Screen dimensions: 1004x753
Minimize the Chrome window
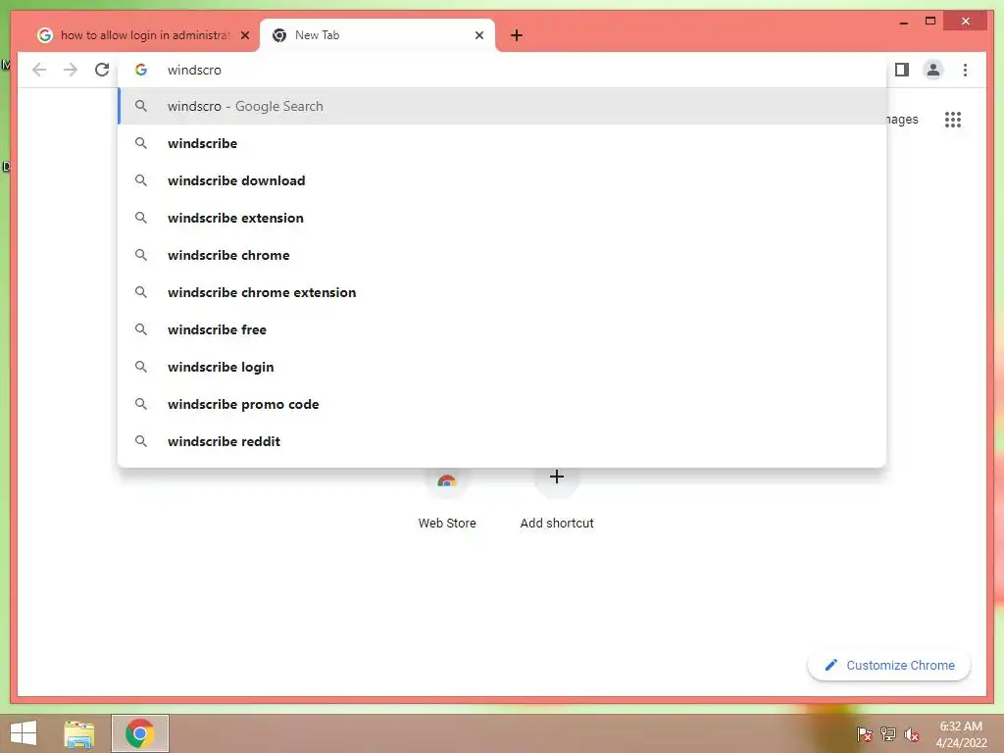pos(903,22)
